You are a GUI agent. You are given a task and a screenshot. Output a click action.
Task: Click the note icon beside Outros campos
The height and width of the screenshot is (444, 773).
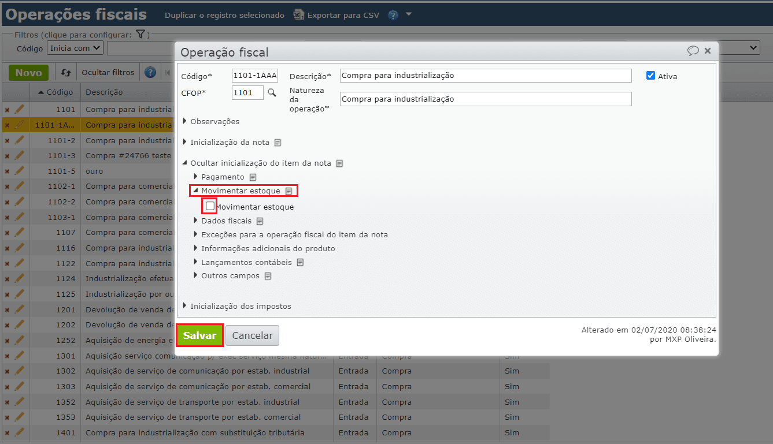(268, 276)
